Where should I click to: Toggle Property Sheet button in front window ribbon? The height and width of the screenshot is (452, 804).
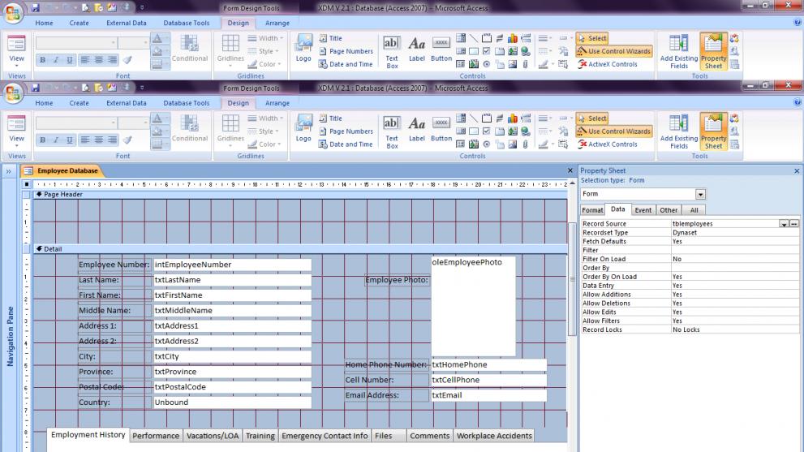[713, 131]
